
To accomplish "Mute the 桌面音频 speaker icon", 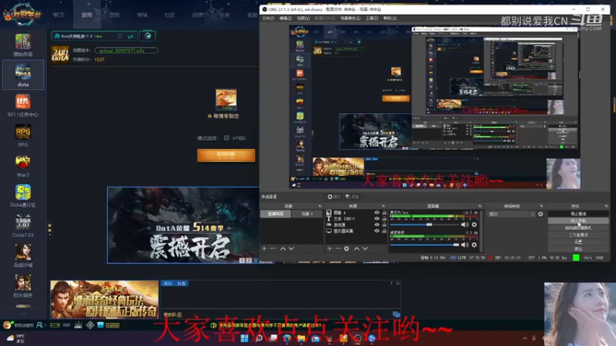I will click(464, 245).
